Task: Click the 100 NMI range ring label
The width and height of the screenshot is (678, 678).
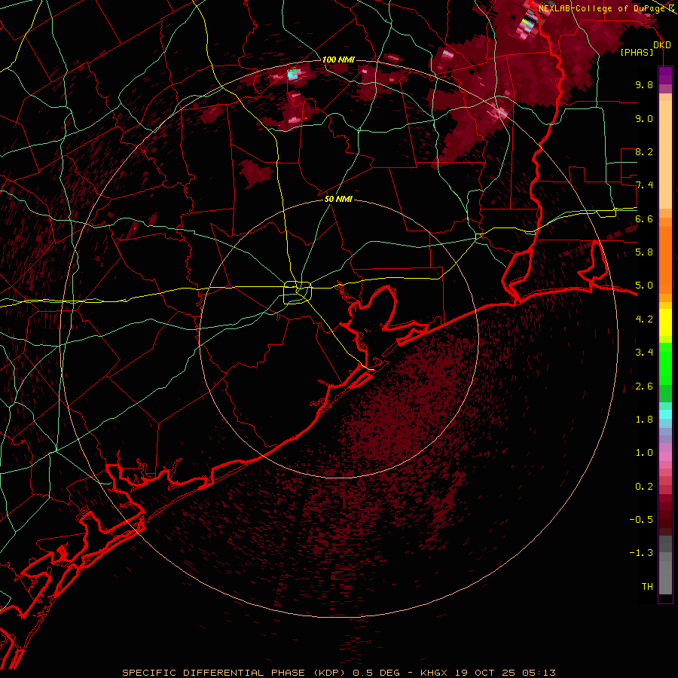Action: [x=338, y=60]
